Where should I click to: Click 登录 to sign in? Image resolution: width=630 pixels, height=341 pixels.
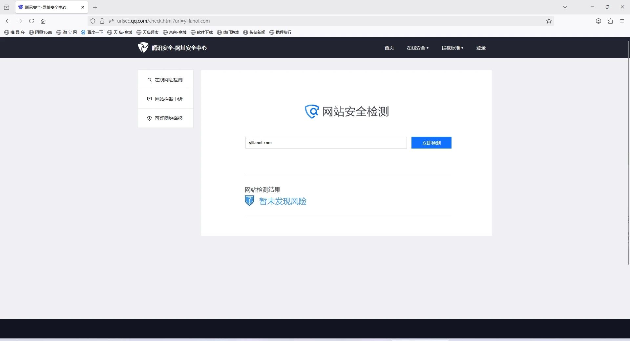click(481, 48)
